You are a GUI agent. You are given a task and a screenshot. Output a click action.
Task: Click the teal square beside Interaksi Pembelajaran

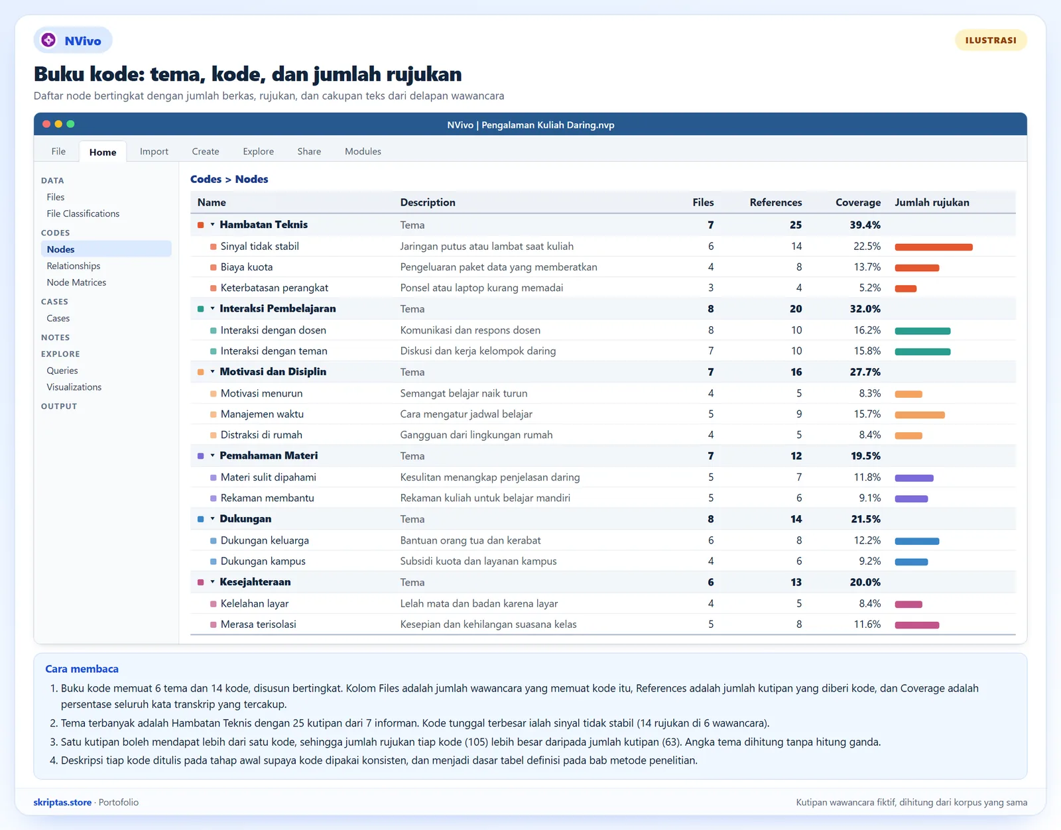point(201,309)
